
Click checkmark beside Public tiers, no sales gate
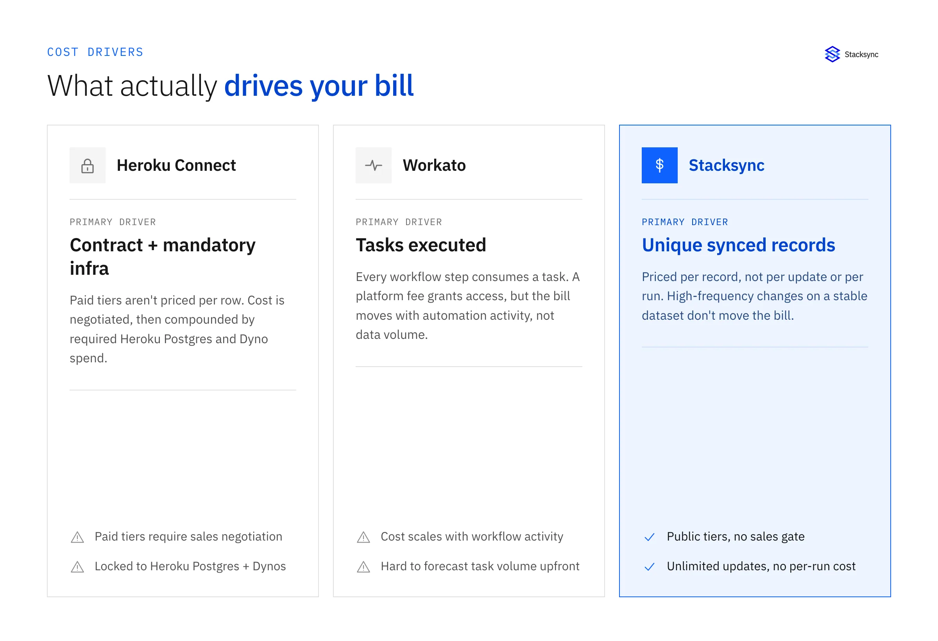650,537
